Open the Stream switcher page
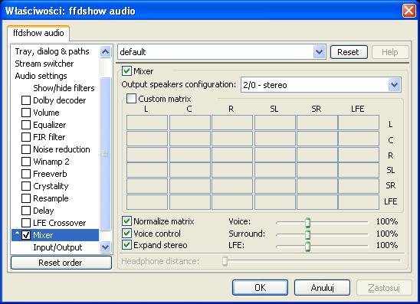Screen dimensions: 420x304 (x=44, y=64)
